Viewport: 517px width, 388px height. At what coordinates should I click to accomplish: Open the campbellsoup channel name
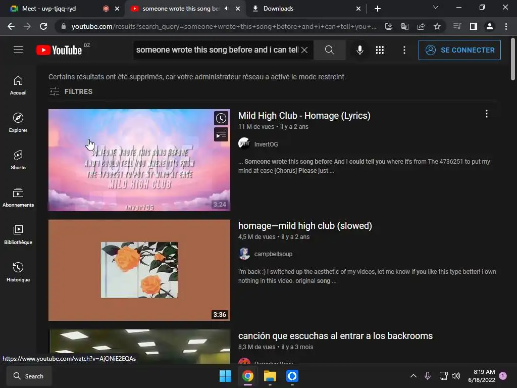pos(273,254)
